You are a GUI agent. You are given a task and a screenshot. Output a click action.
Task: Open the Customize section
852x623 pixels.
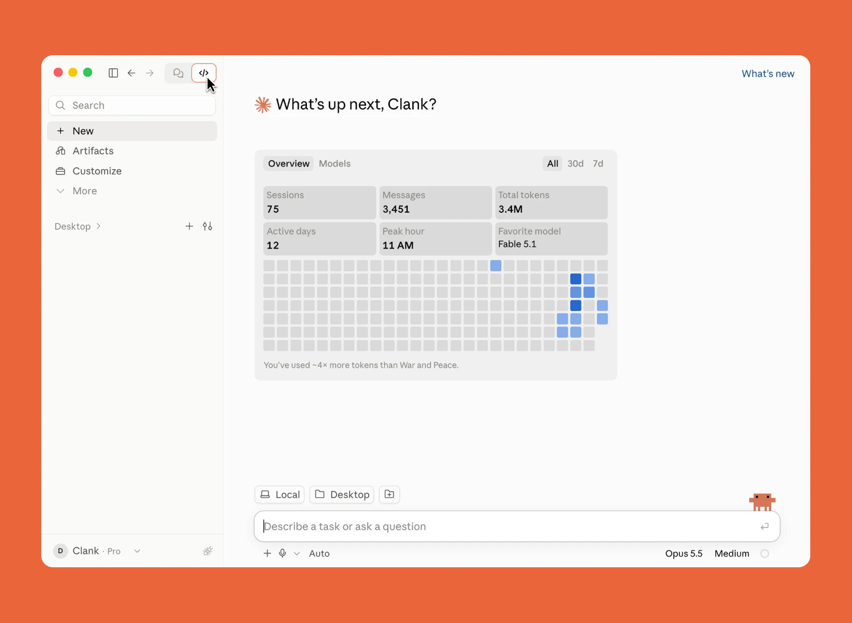tap(132, 171)
